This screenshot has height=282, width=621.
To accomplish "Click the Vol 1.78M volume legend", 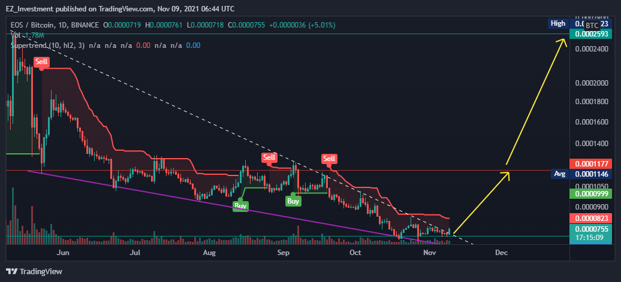I will [28, 35].
